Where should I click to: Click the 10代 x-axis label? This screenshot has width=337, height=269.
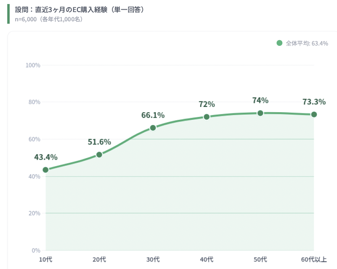tap(45, 259)
